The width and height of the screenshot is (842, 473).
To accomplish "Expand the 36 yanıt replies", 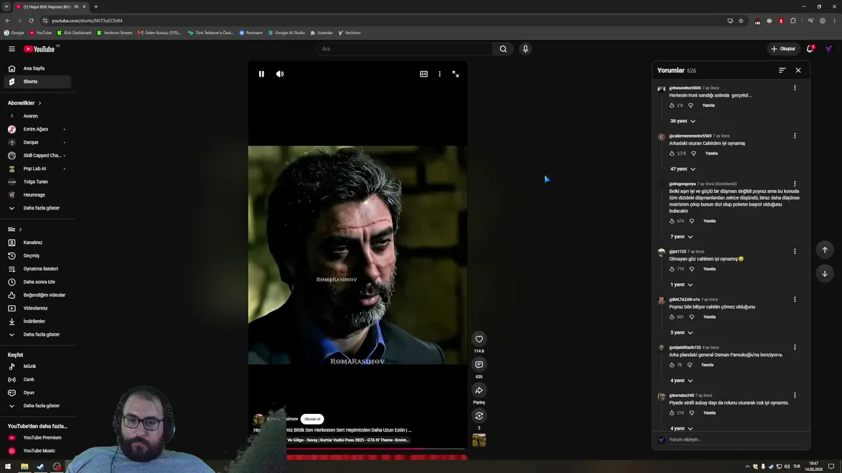I will coord(683,122).
